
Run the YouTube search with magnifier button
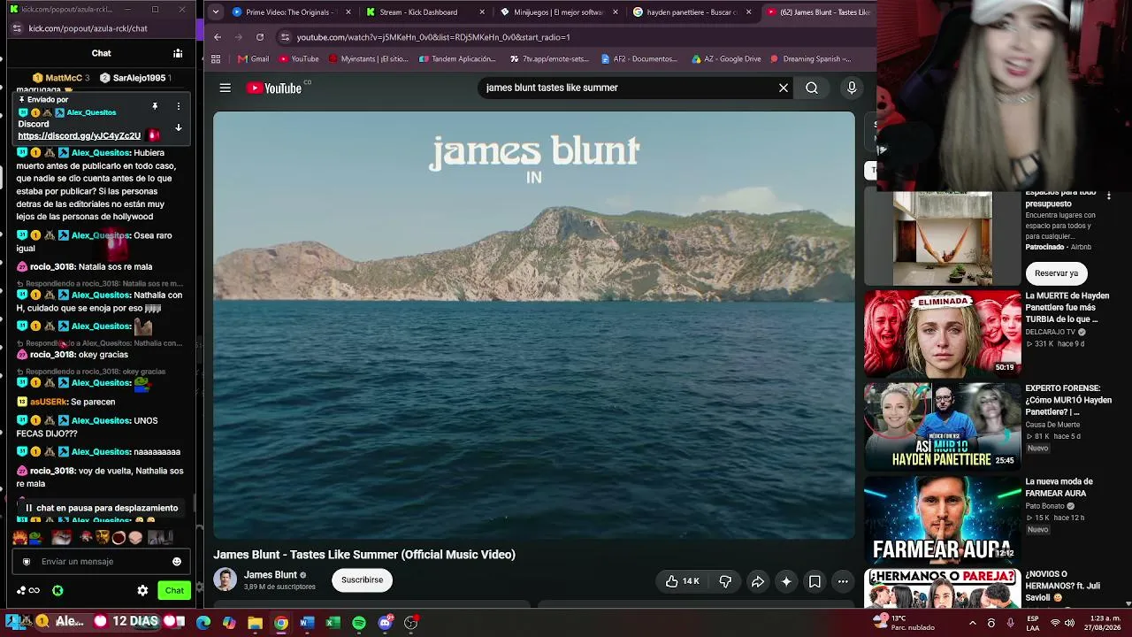click(812, 88)
